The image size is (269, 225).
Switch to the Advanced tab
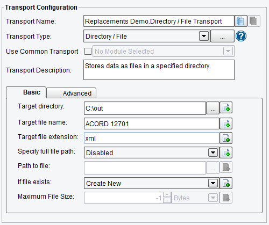72,93
